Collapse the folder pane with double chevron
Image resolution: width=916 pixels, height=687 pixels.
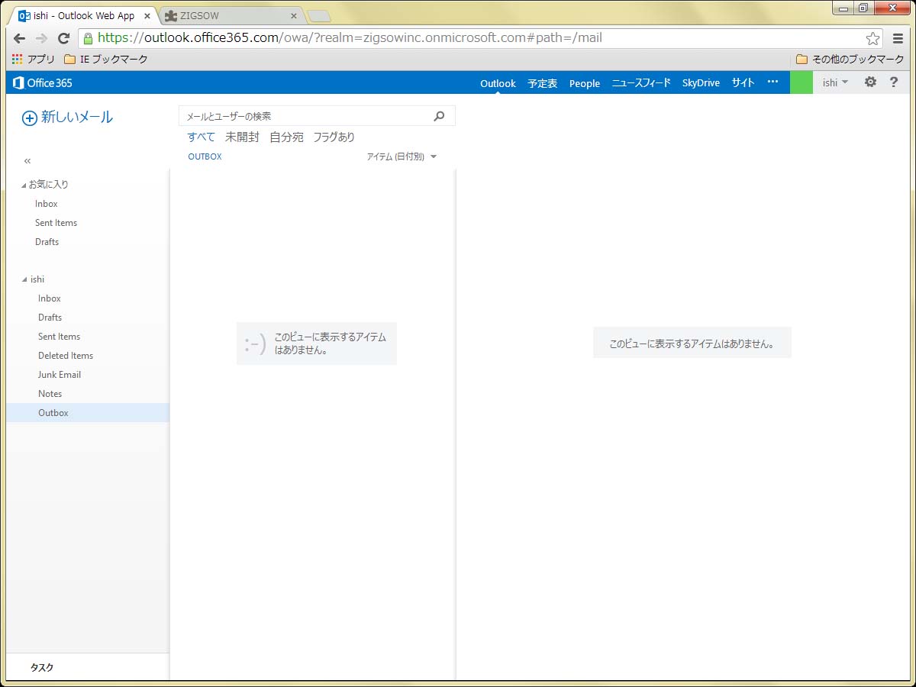tap(27, 161)
